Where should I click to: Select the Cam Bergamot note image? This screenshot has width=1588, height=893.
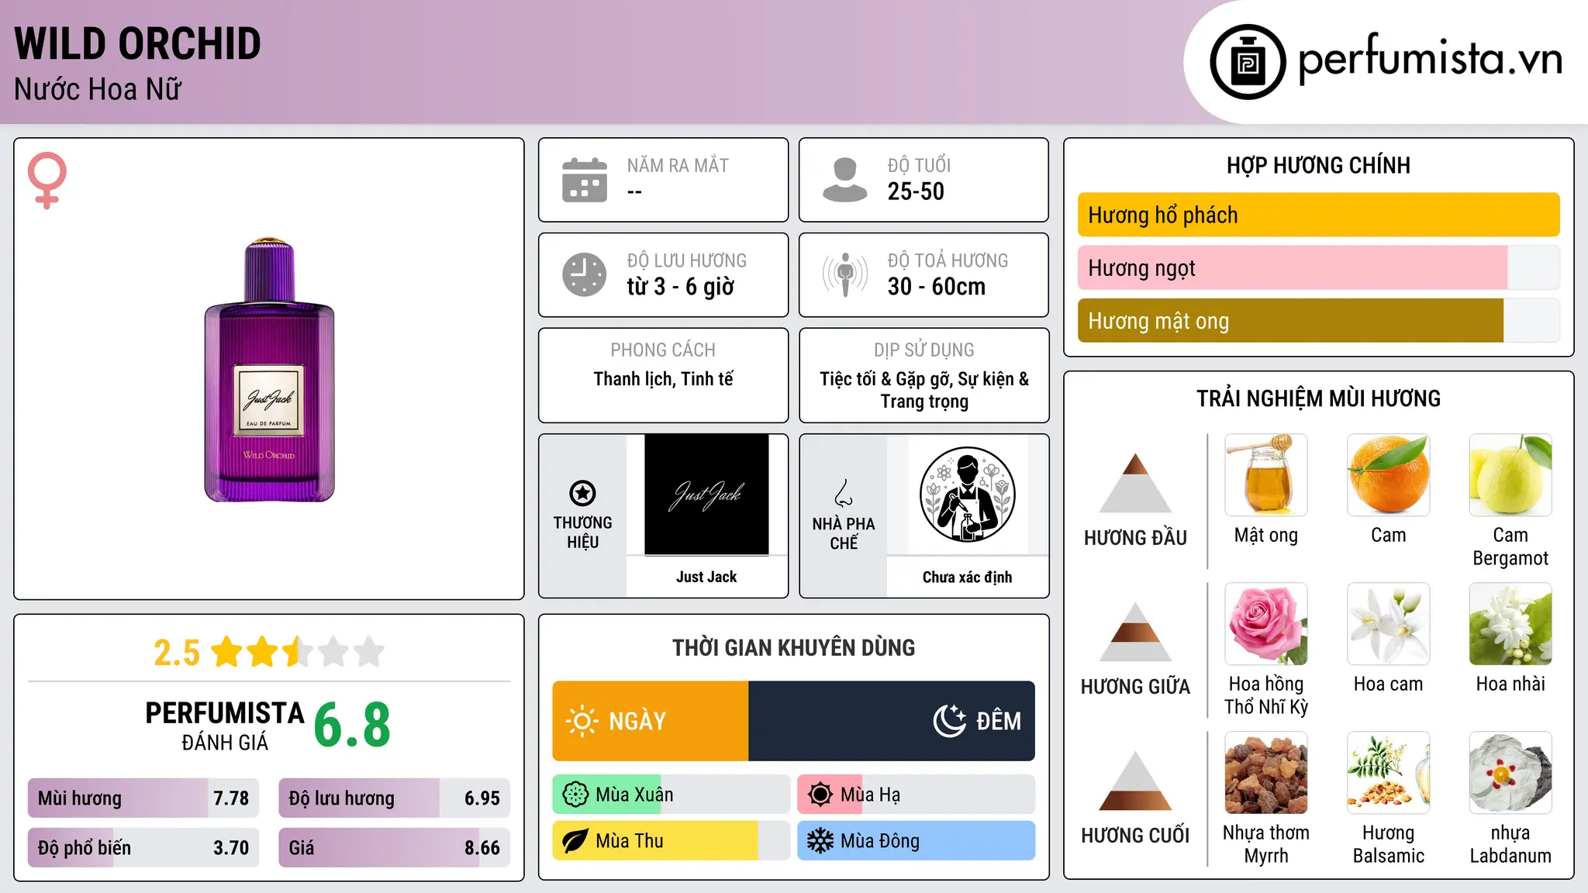pos(1510,475)
